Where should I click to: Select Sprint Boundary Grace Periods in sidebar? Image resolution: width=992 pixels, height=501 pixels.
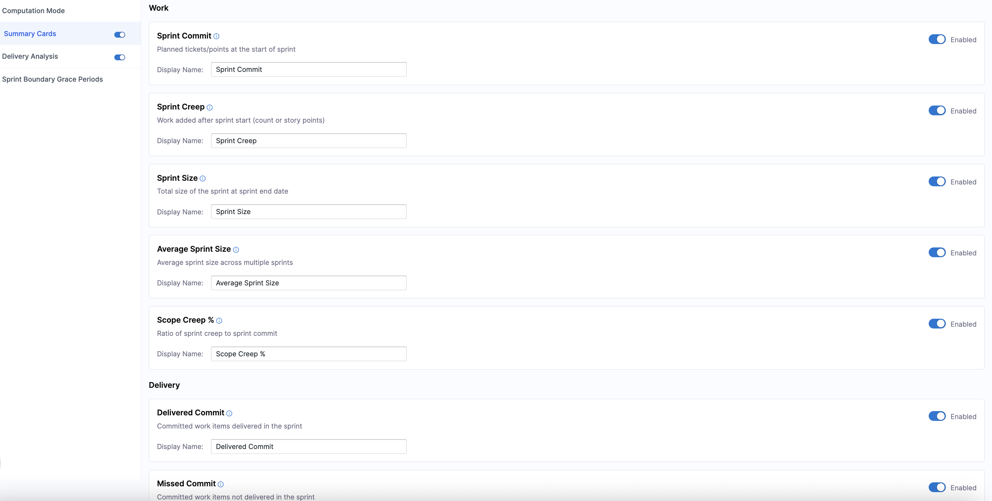pos(52,79)
